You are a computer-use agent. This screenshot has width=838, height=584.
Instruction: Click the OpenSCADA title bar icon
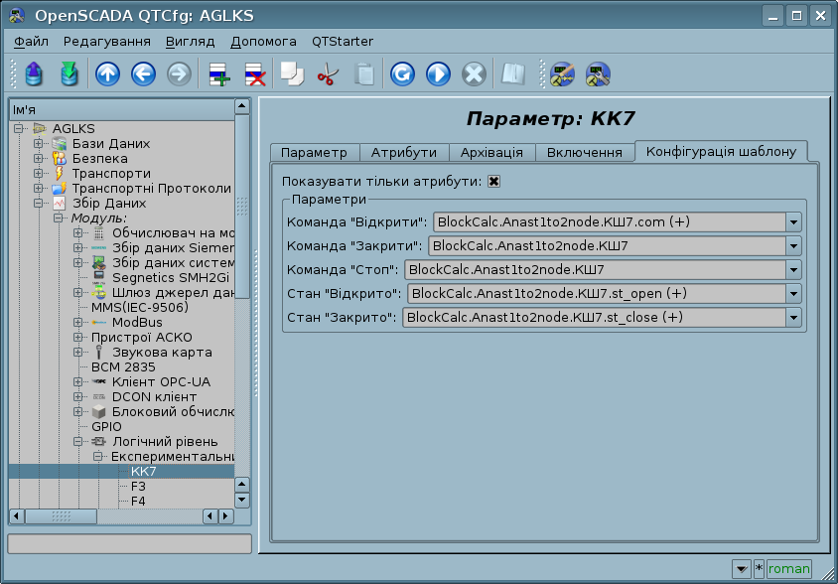17,16
